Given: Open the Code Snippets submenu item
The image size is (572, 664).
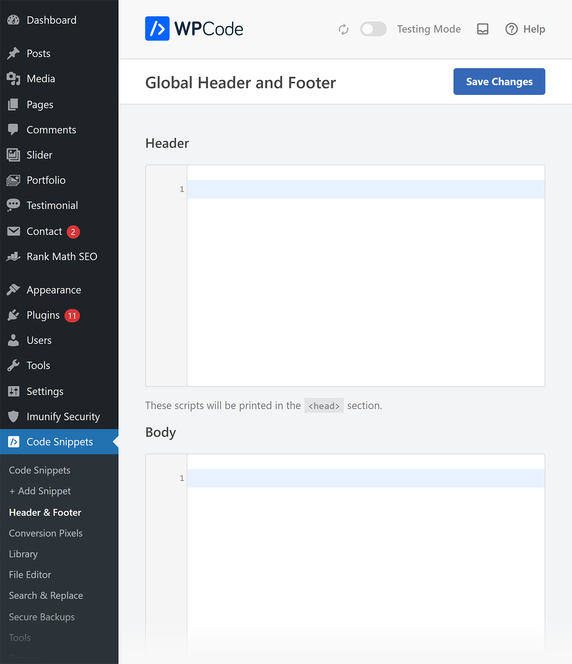Looking at the screenshot, I should click(x=40, y=470).
